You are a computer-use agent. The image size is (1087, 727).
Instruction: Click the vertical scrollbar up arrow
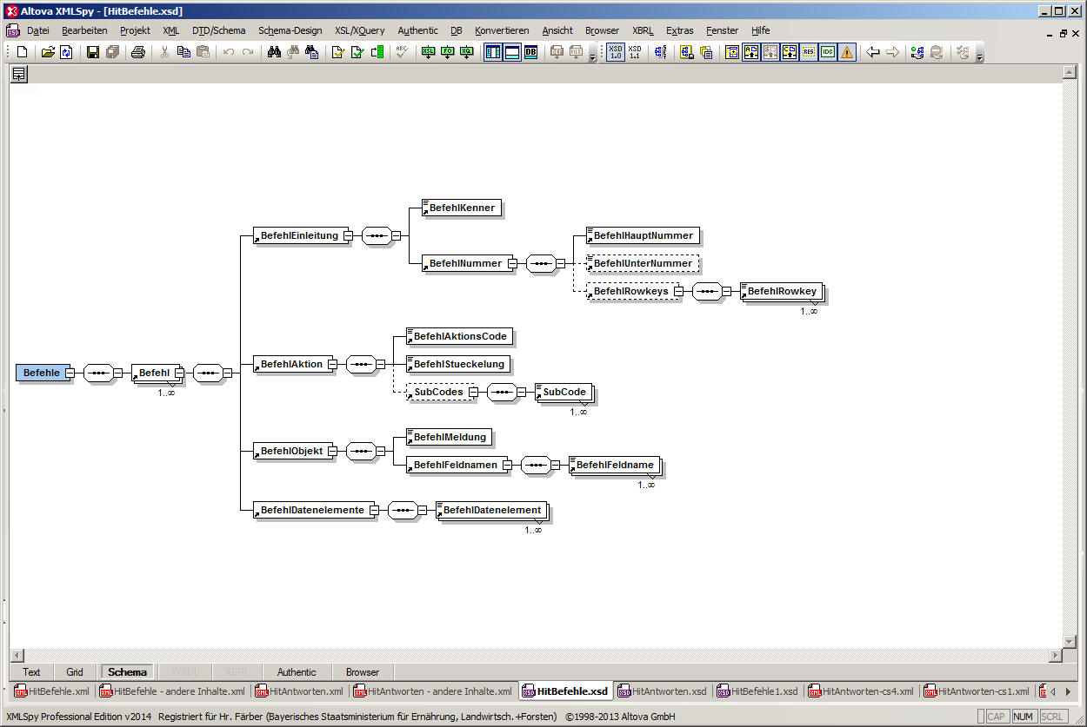tap(1070, 72)
